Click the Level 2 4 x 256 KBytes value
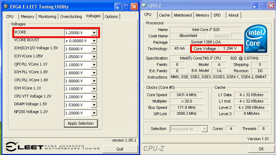 click(251, 107)
